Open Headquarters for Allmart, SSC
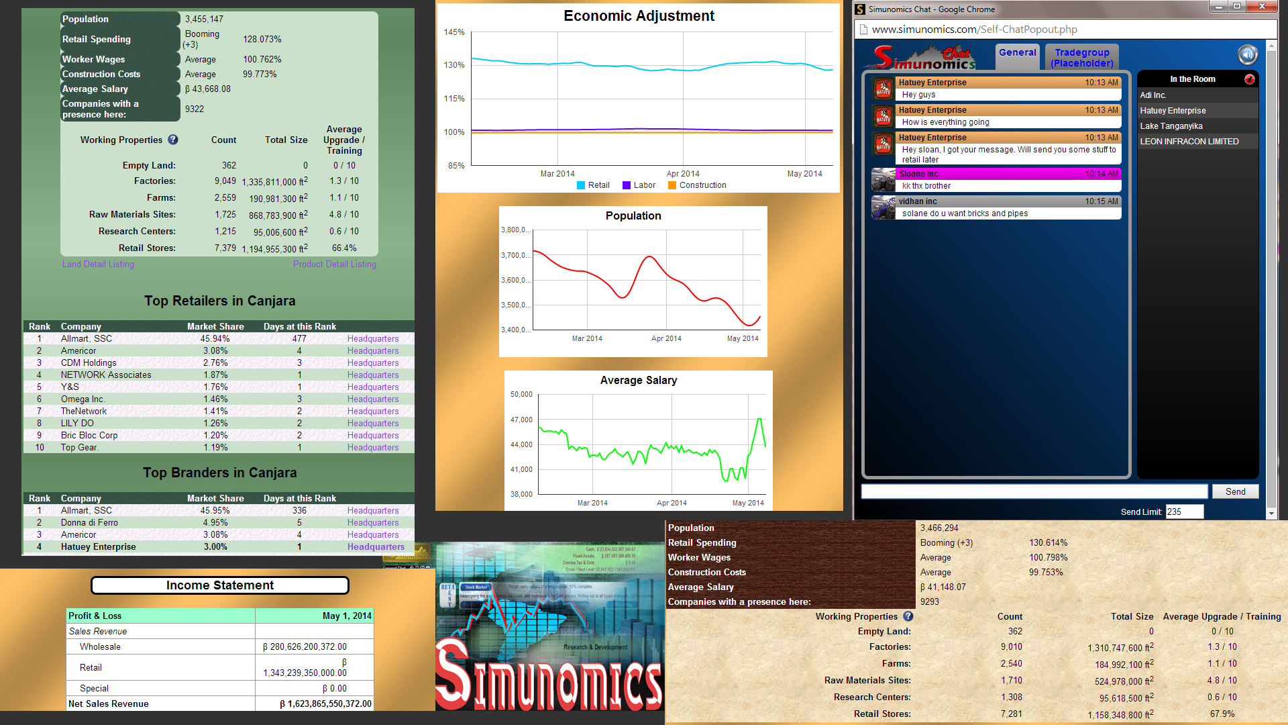The width and height of the screenshot is (1288, 725). (373, 338)
